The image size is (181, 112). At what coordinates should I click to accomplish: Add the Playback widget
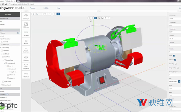(x=26, y=58)
